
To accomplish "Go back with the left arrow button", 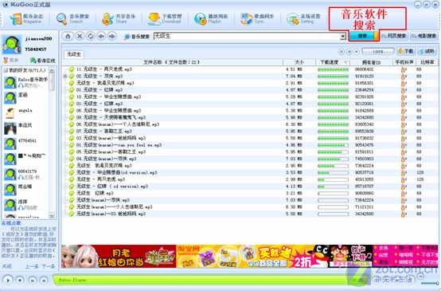I will click(101, 37).
